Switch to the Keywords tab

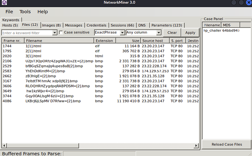pos(11,20)
